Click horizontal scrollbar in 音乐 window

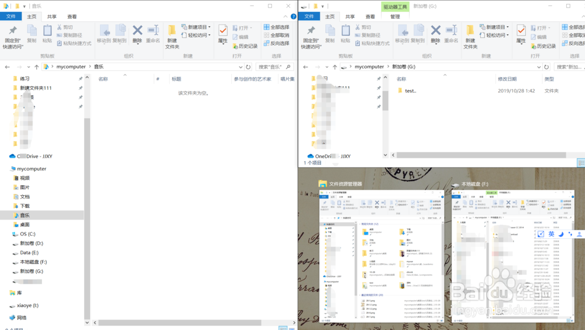[x=180, y=322]
